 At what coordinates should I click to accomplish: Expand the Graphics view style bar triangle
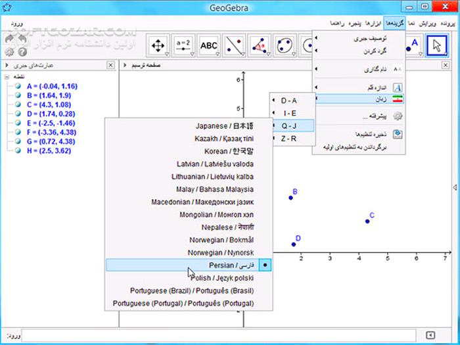pyautogui.click(x=125, y=65)
